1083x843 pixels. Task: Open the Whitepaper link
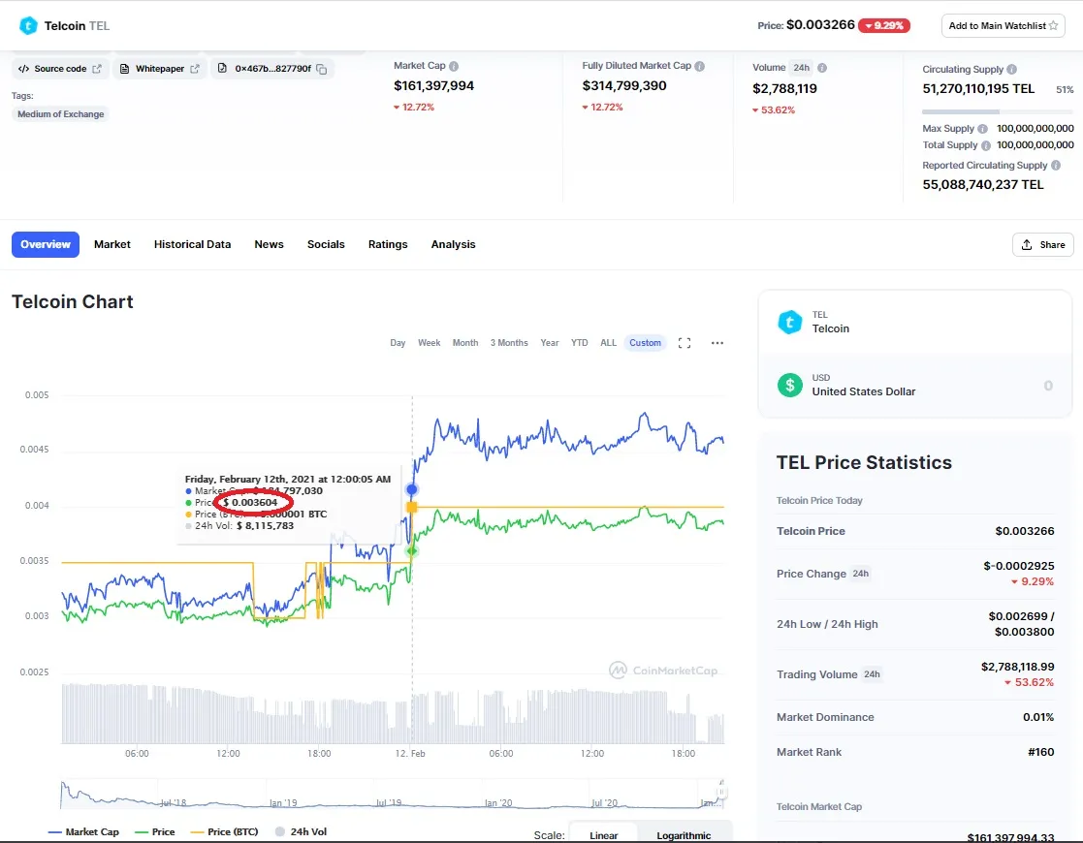coord(160,69)
